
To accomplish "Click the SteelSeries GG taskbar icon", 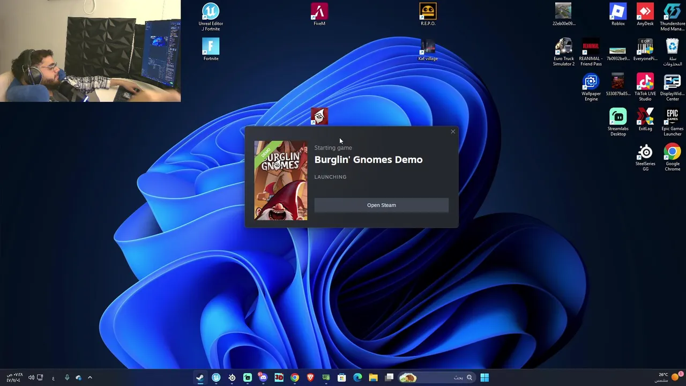I will 232,377.
